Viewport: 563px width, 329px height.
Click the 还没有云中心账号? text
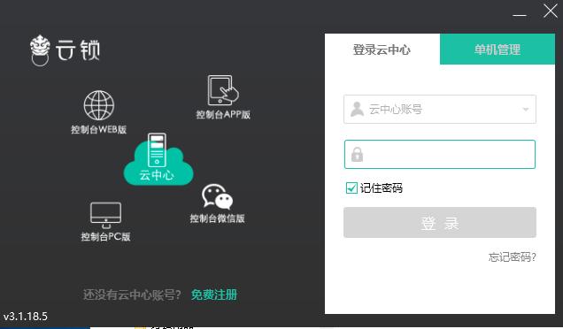coord(132,295)
